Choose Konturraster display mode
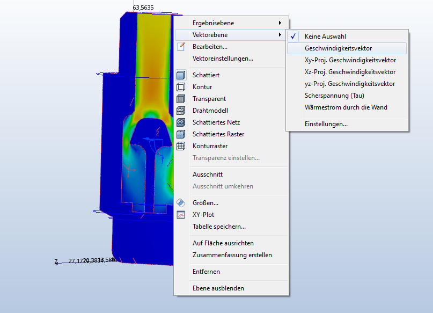The height and width of the screenshot is (313, 433). click(231, 146)
